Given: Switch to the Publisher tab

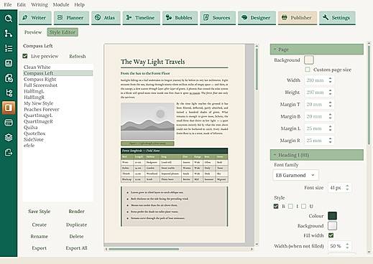Looking at the screenshot, I should pyautogui.click(x=298, y=18).
